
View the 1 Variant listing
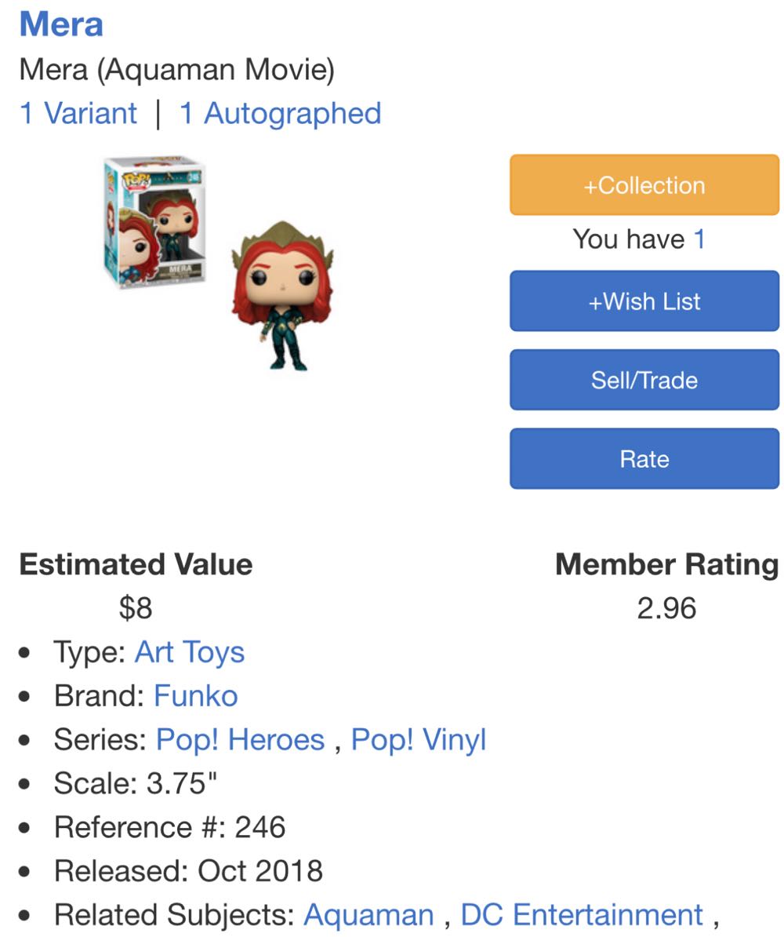coord(77,112)
